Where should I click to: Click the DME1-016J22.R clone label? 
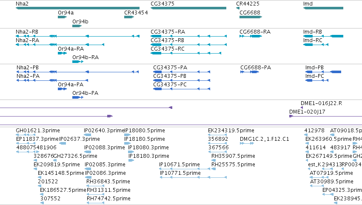click(x=321, y=103)
